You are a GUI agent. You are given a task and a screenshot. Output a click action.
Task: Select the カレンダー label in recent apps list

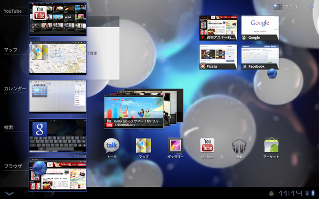(x=15, y=89)
